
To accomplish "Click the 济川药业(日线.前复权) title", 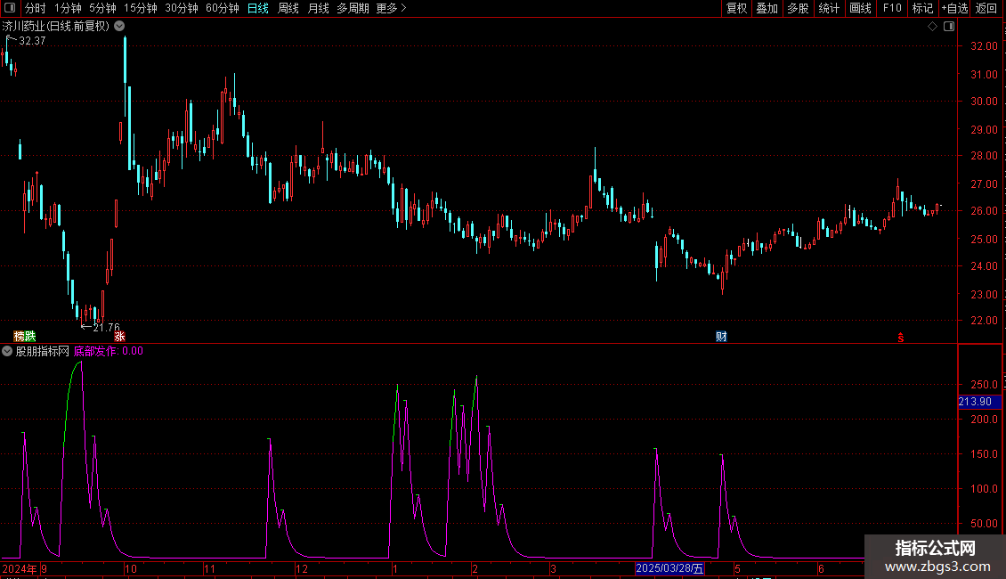I will tap(56, 27).
